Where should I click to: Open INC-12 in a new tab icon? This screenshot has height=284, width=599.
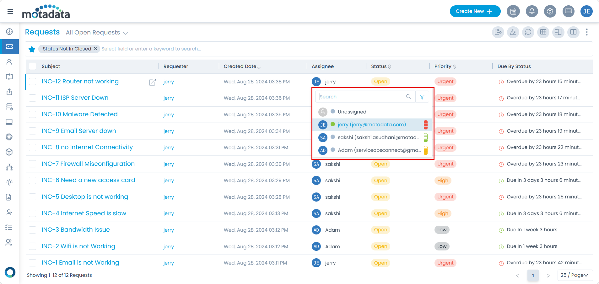tap(152, 82)
